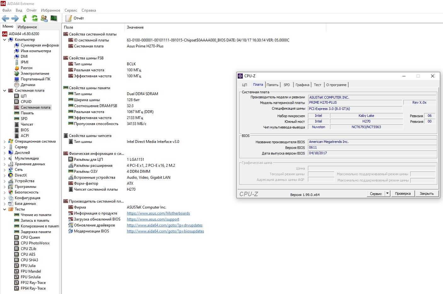Image resolution: width=443 pixels, height=294 pixels.
Task: Select the FPU Julia benchmark
Action: click(x=28, y=266)
